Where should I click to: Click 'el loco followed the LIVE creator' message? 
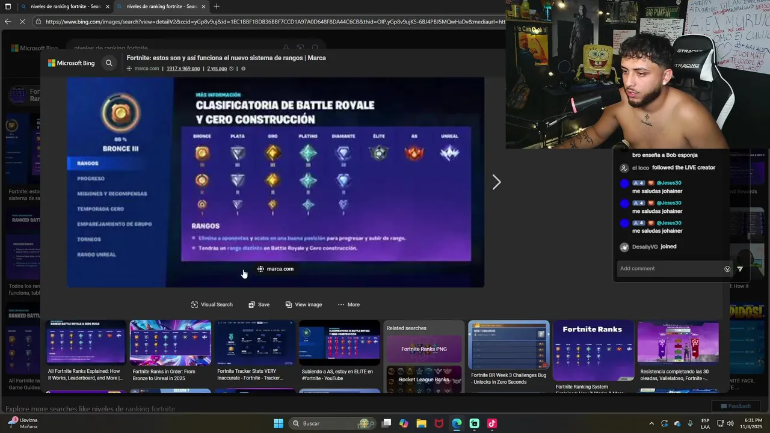[668, 168]
